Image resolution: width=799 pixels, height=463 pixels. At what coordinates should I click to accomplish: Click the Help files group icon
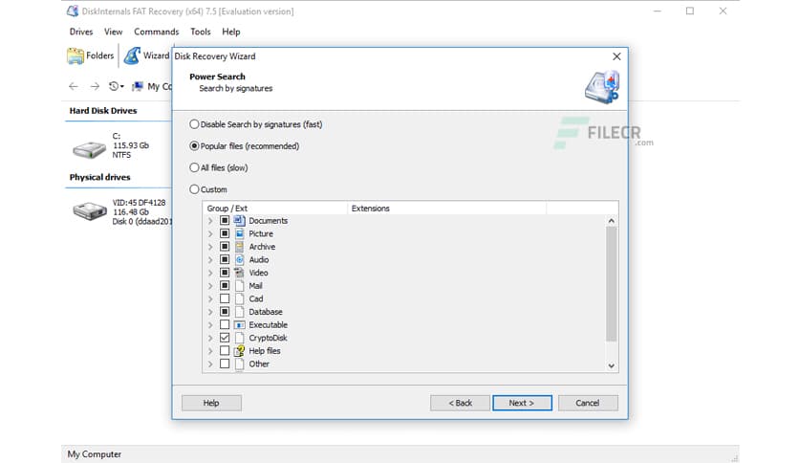pos(240,351)
